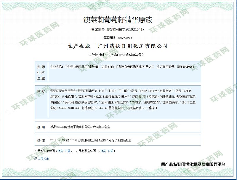Click the 国产非特殊用途化妆品备案服务平台 footer text

point(193,164)
